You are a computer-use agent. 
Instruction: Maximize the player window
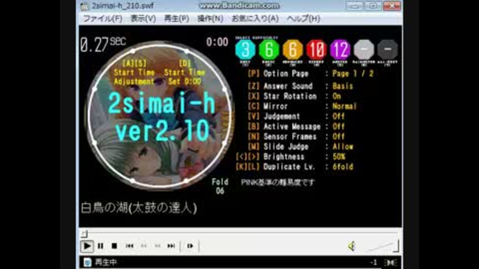point(373,5)
